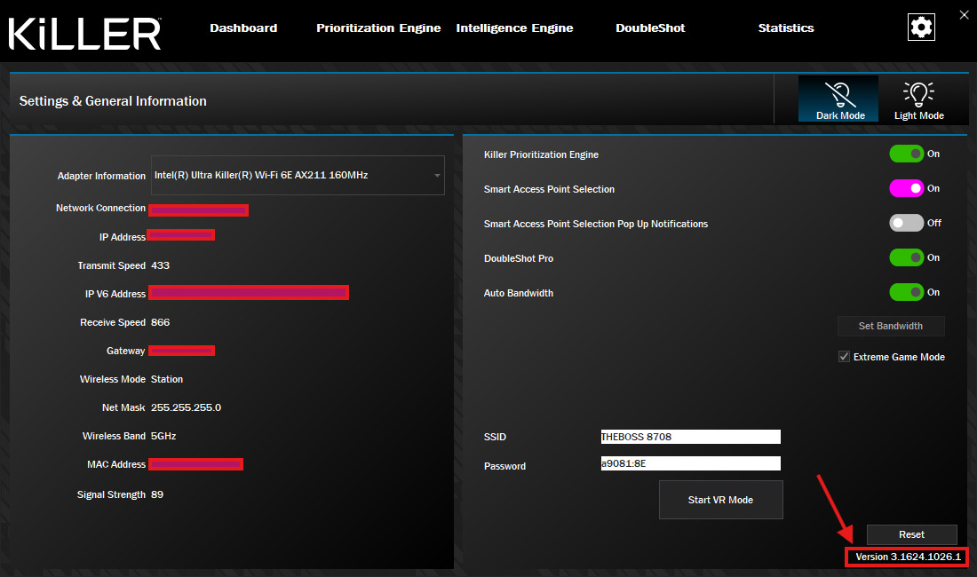Click the Killer Prioritization Engine label
The width and height of the screenshot is (977, 577).
point(541,154)
